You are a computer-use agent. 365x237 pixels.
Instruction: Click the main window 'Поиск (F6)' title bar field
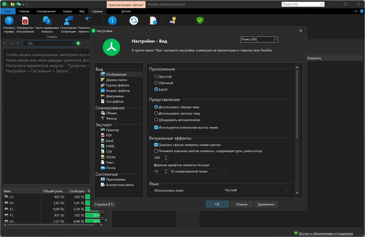tap(303, 4)
